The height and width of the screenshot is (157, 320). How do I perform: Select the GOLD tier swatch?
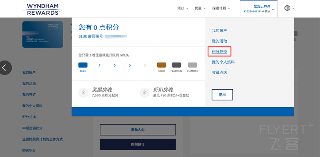[x=162, y=65]
